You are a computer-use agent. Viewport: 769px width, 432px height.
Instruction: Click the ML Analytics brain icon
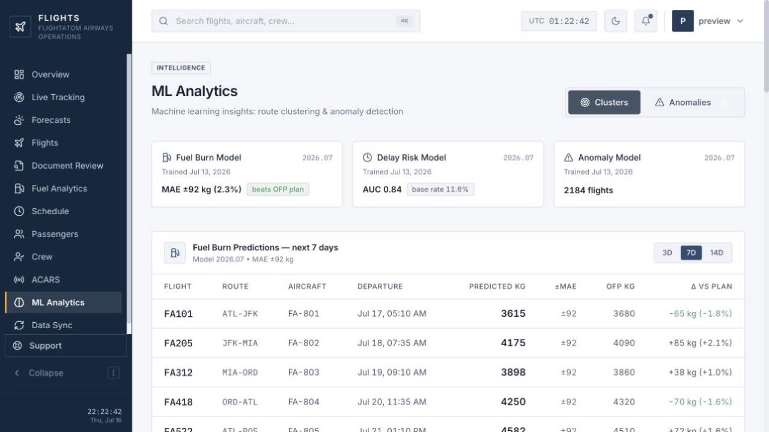tap(19, 302)
